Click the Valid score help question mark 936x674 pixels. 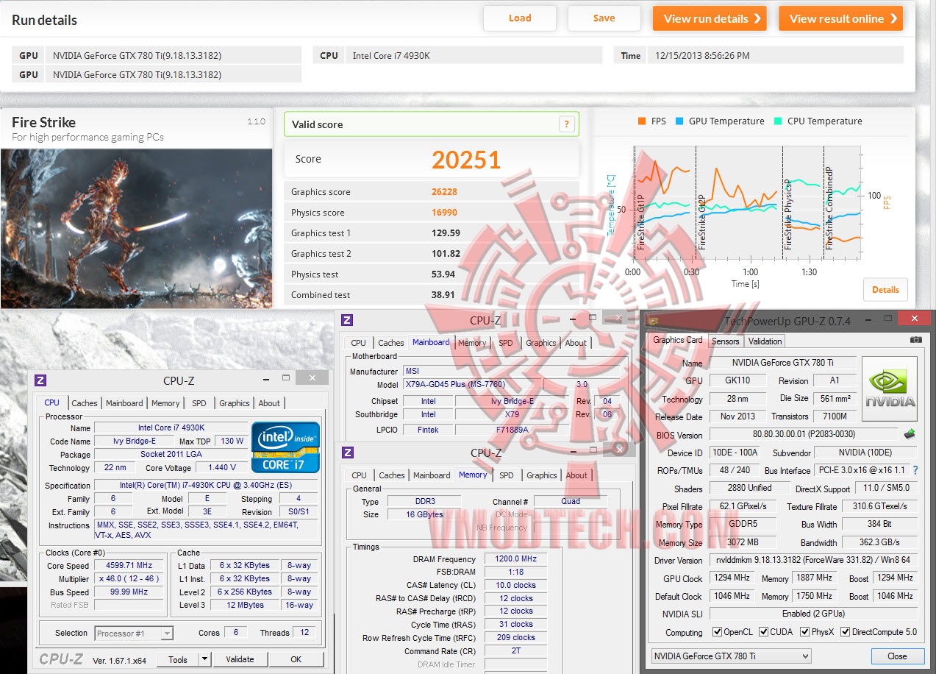[566, 124]
